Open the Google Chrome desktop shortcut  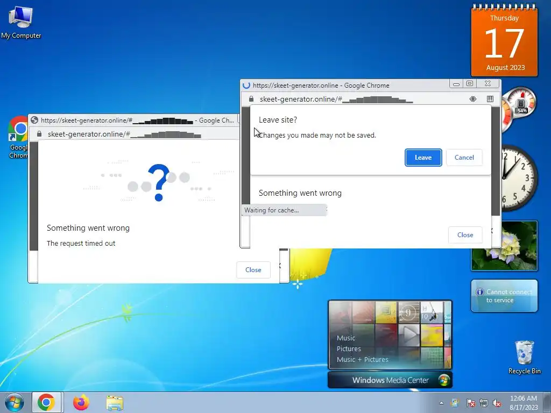(18, 138)
